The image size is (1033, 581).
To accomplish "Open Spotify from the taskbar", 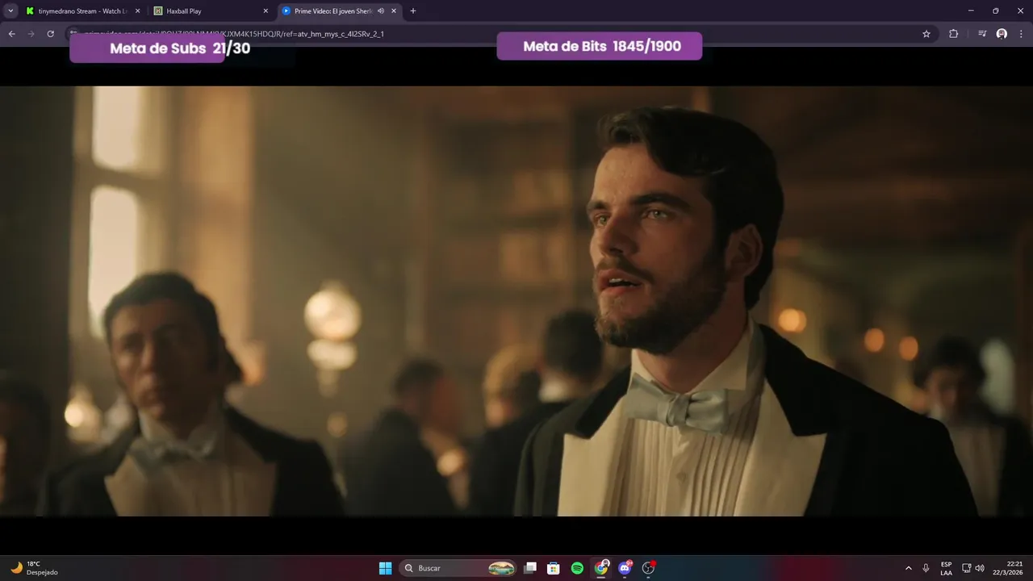I will coord(577,568).
